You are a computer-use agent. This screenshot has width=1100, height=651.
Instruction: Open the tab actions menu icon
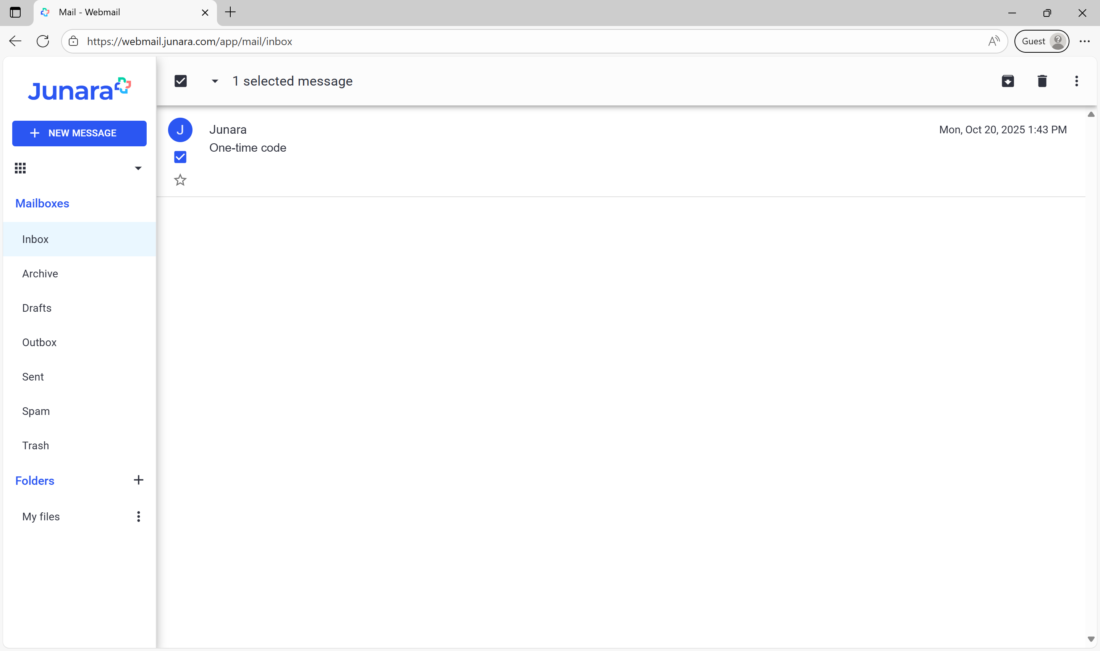[x=15, y=12]
